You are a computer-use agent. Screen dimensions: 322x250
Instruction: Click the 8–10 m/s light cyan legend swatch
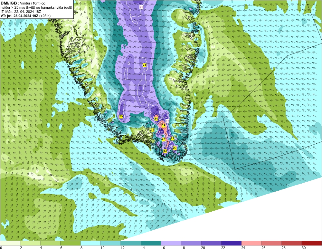(x=90, y=243)
